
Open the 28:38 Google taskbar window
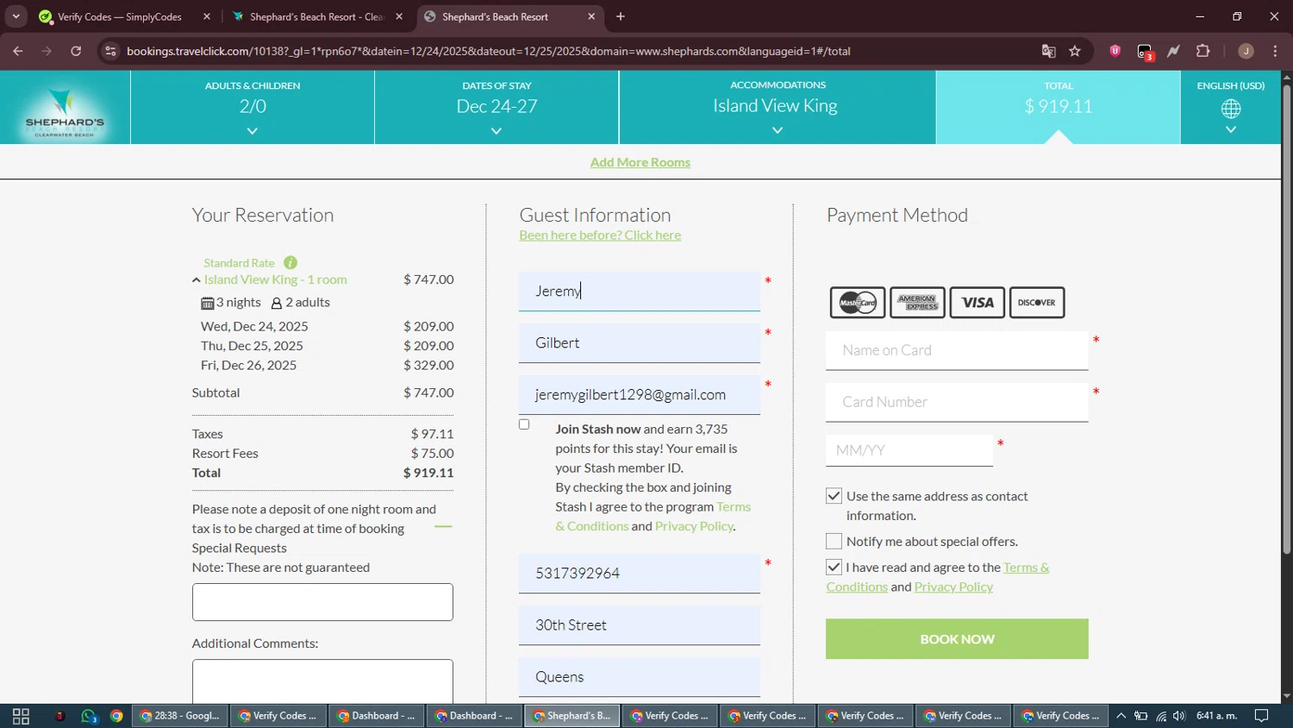(180, 716)
